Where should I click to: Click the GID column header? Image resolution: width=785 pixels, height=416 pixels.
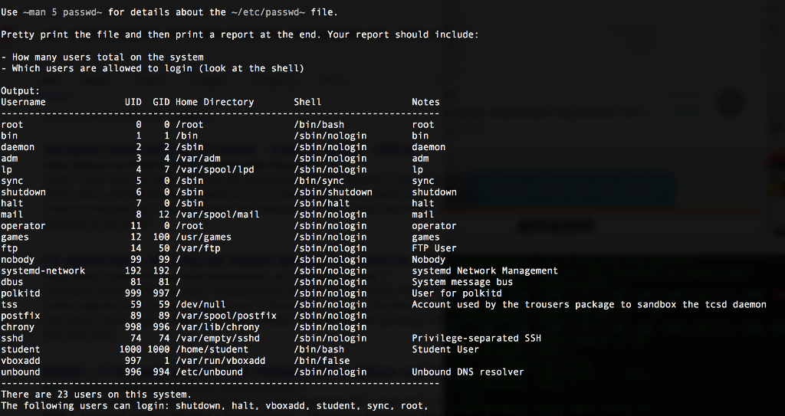point(161,102)
